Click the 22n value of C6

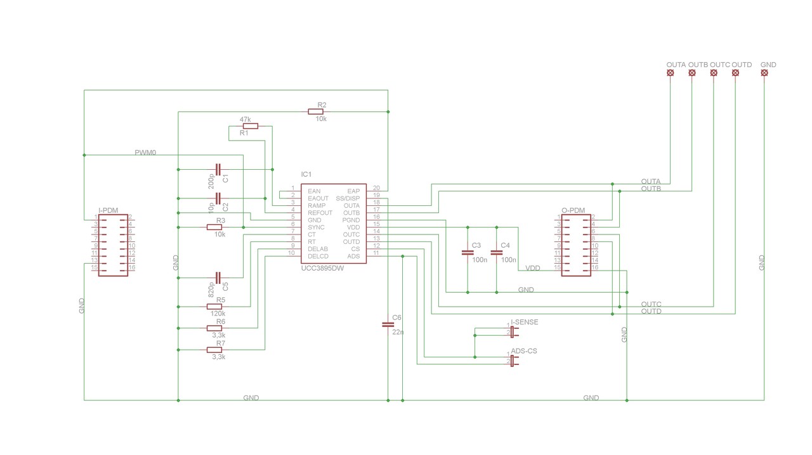pyautogui.click(x=398, y=331)
